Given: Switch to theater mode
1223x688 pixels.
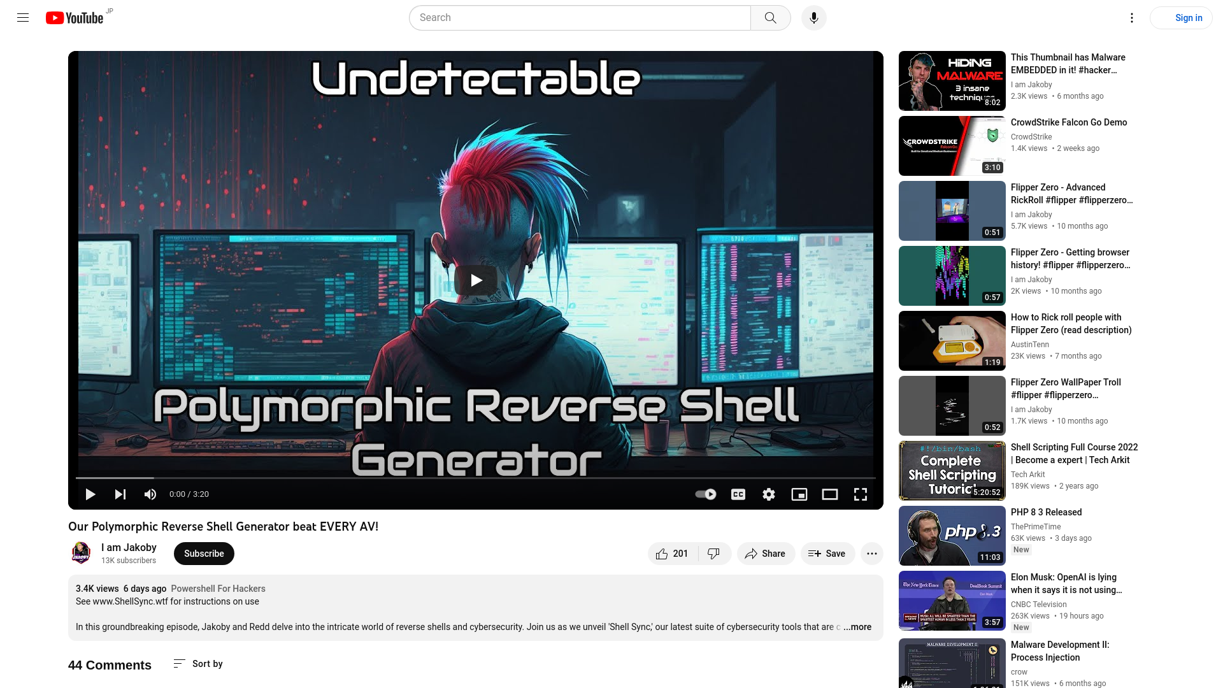Looking at the screenshot, I should pos(830,494).
